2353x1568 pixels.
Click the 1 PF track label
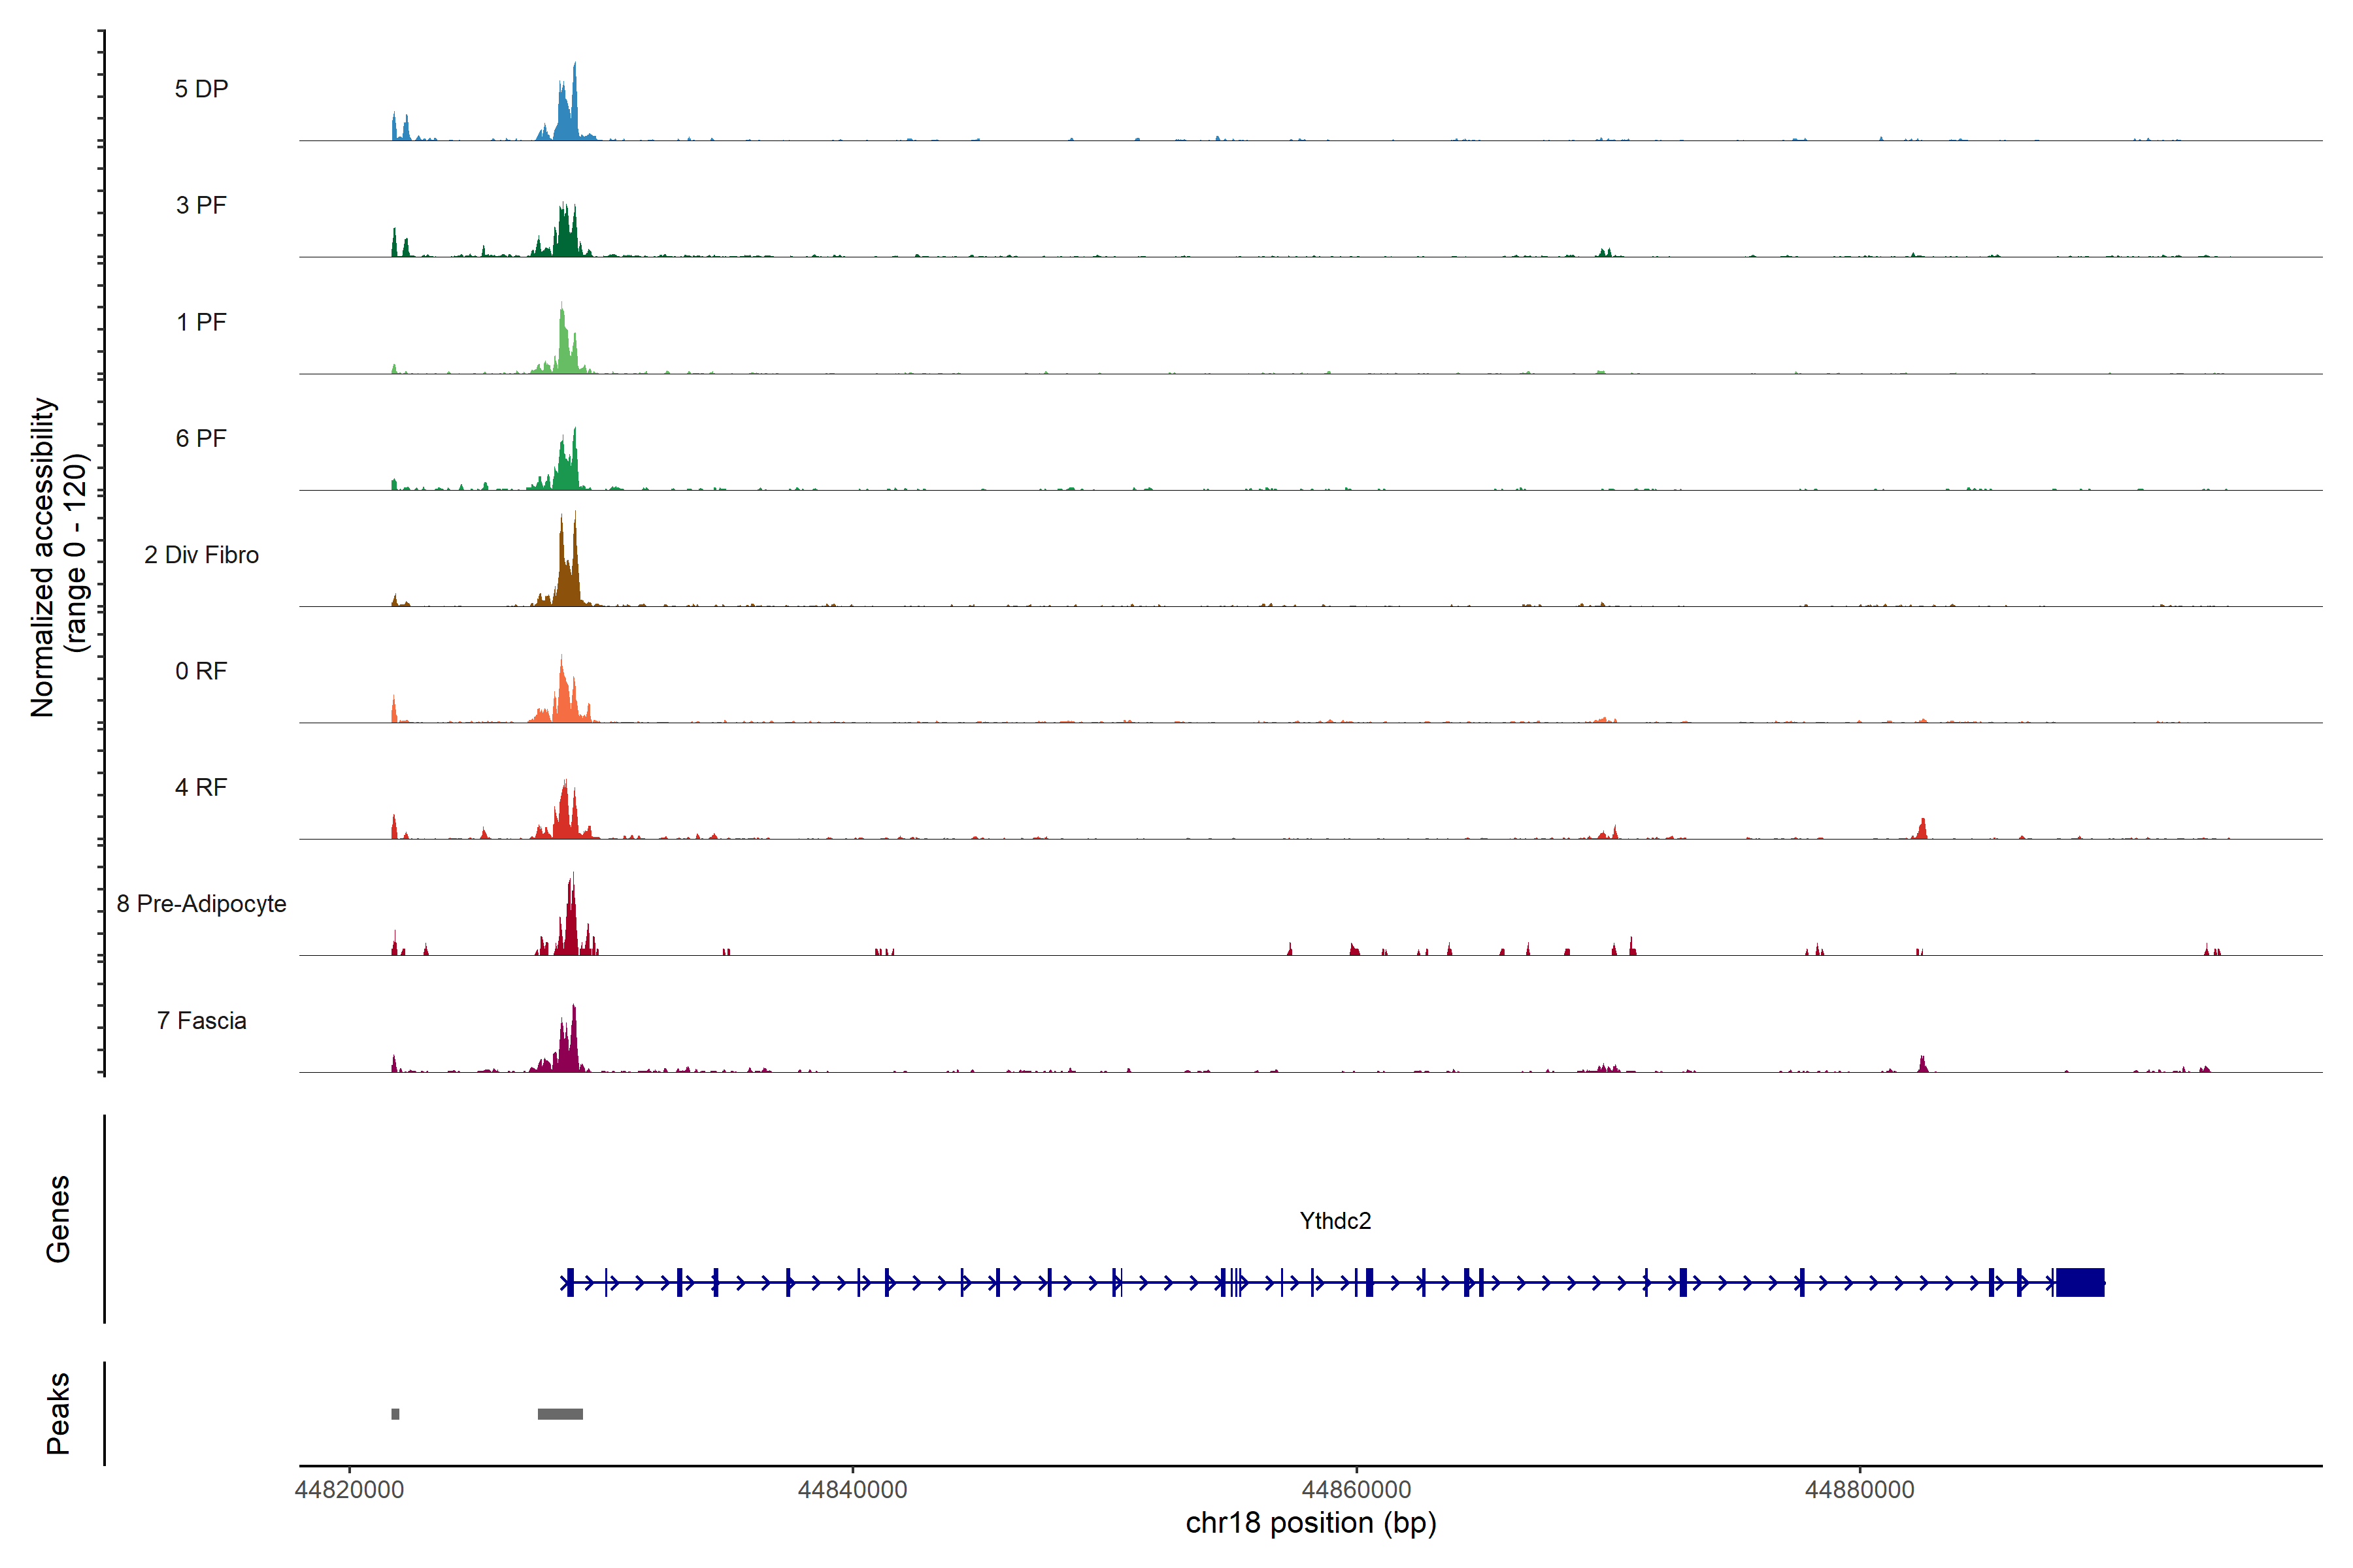pyautogui.click(x=201, y=322)
